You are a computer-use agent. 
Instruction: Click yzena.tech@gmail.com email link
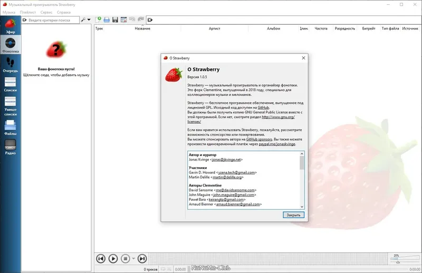pos(236,172)
